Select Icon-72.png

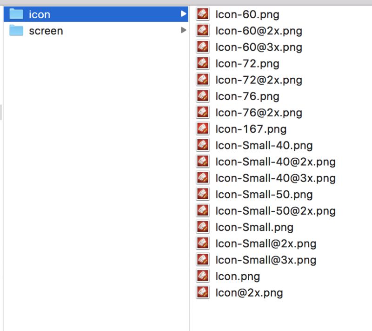(x=246, y=63)
